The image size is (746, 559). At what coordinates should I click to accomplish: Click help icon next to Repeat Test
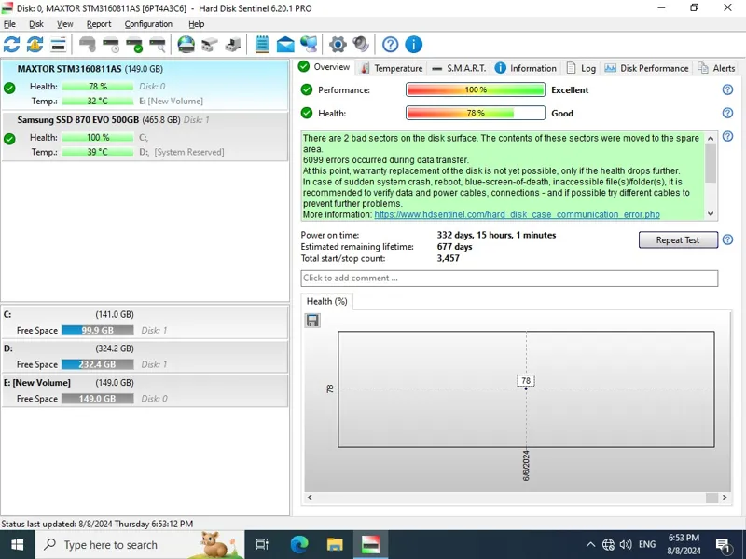[727, 239]
